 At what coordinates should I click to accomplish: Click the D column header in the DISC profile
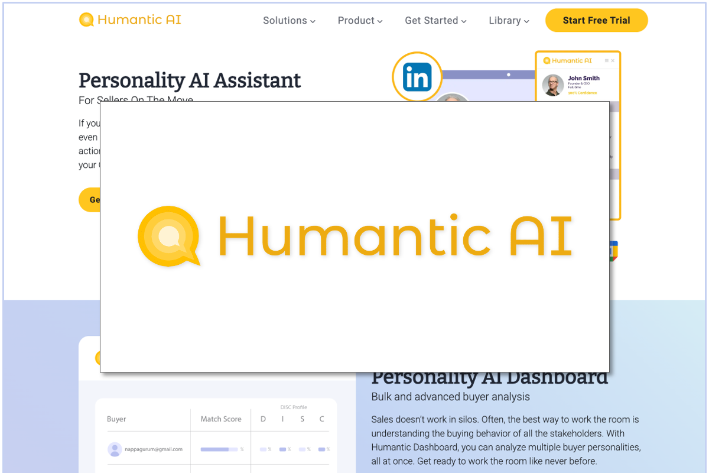click(x=264, y=419)
